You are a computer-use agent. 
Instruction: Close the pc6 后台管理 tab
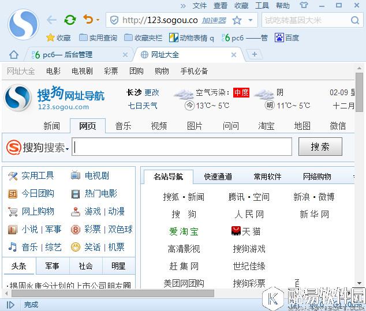125,55
